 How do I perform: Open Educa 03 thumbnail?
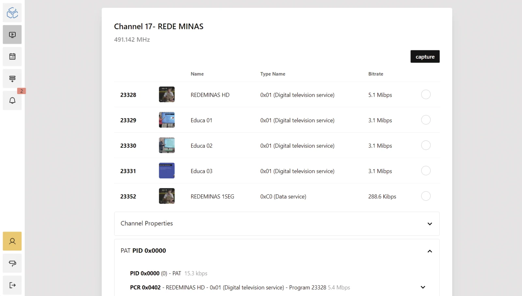pos(167,171)
